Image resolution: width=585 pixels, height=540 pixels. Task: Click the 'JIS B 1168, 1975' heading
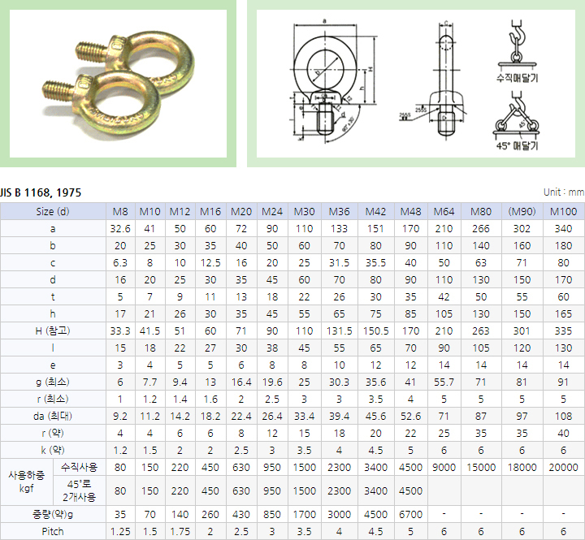tap(41, 192)
